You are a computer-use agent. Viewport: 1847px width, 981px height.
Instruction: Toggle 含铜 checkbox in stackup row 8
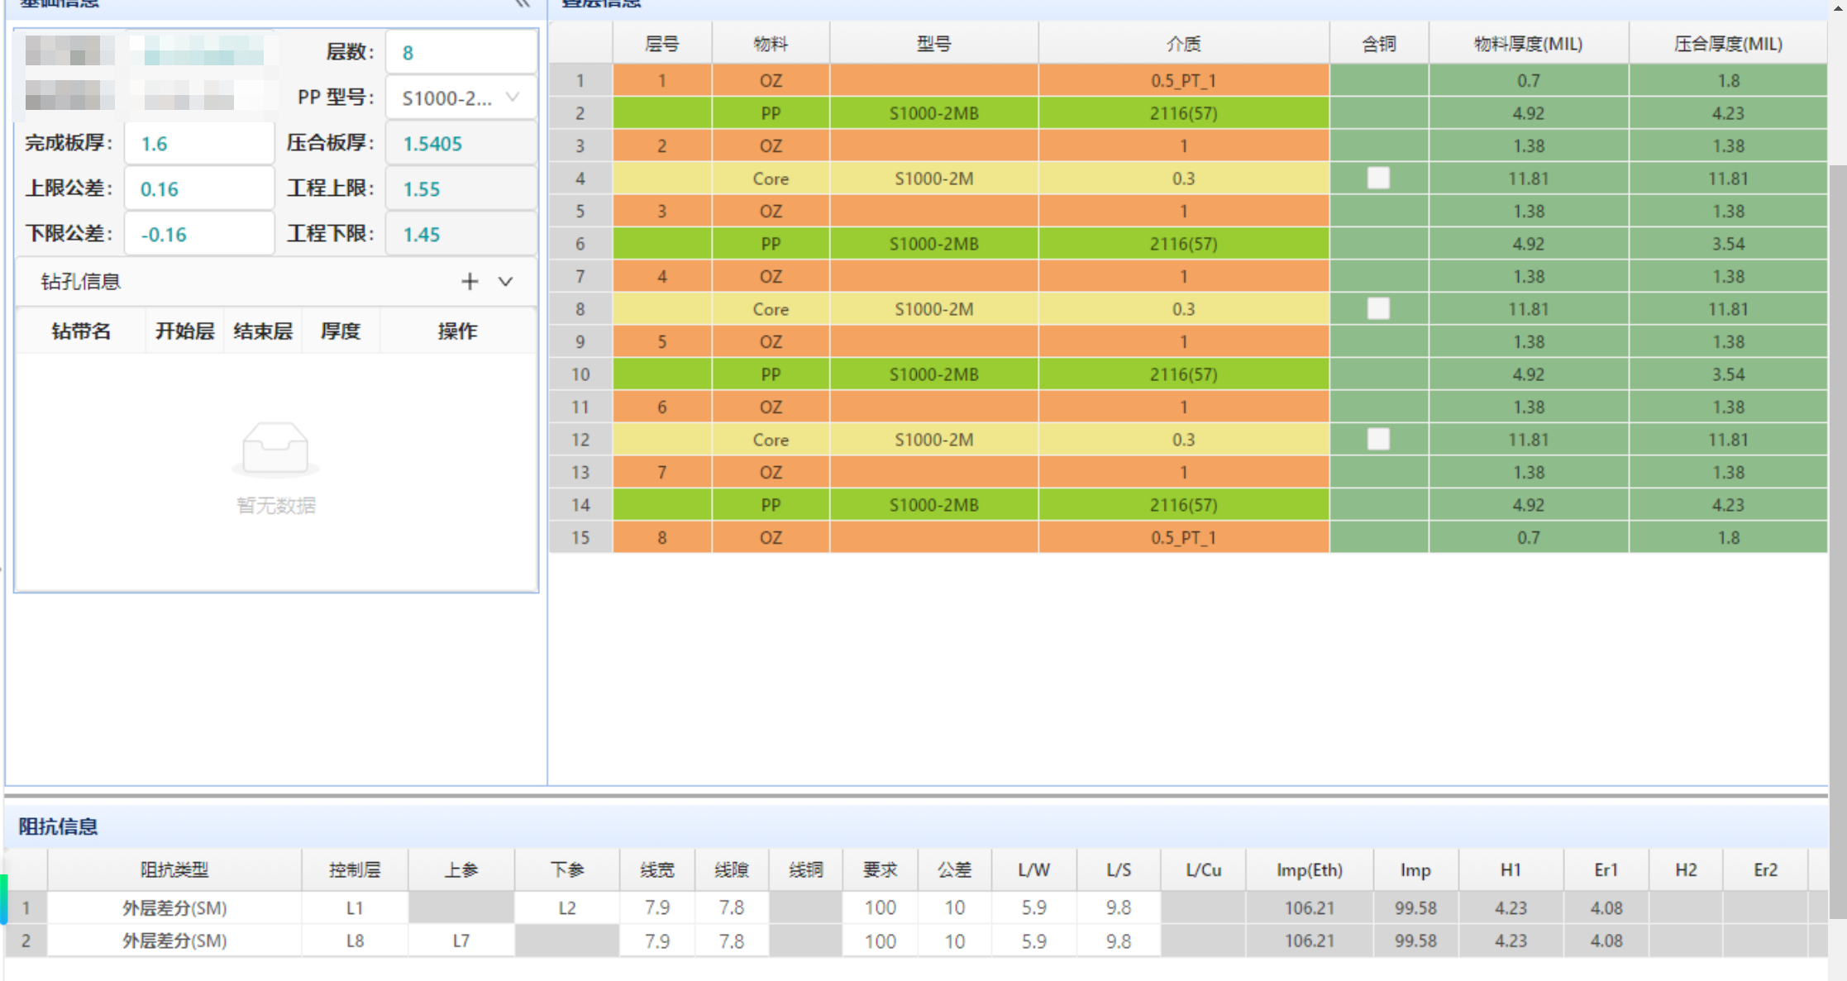pyautogui.click(x=1378, y=309)
